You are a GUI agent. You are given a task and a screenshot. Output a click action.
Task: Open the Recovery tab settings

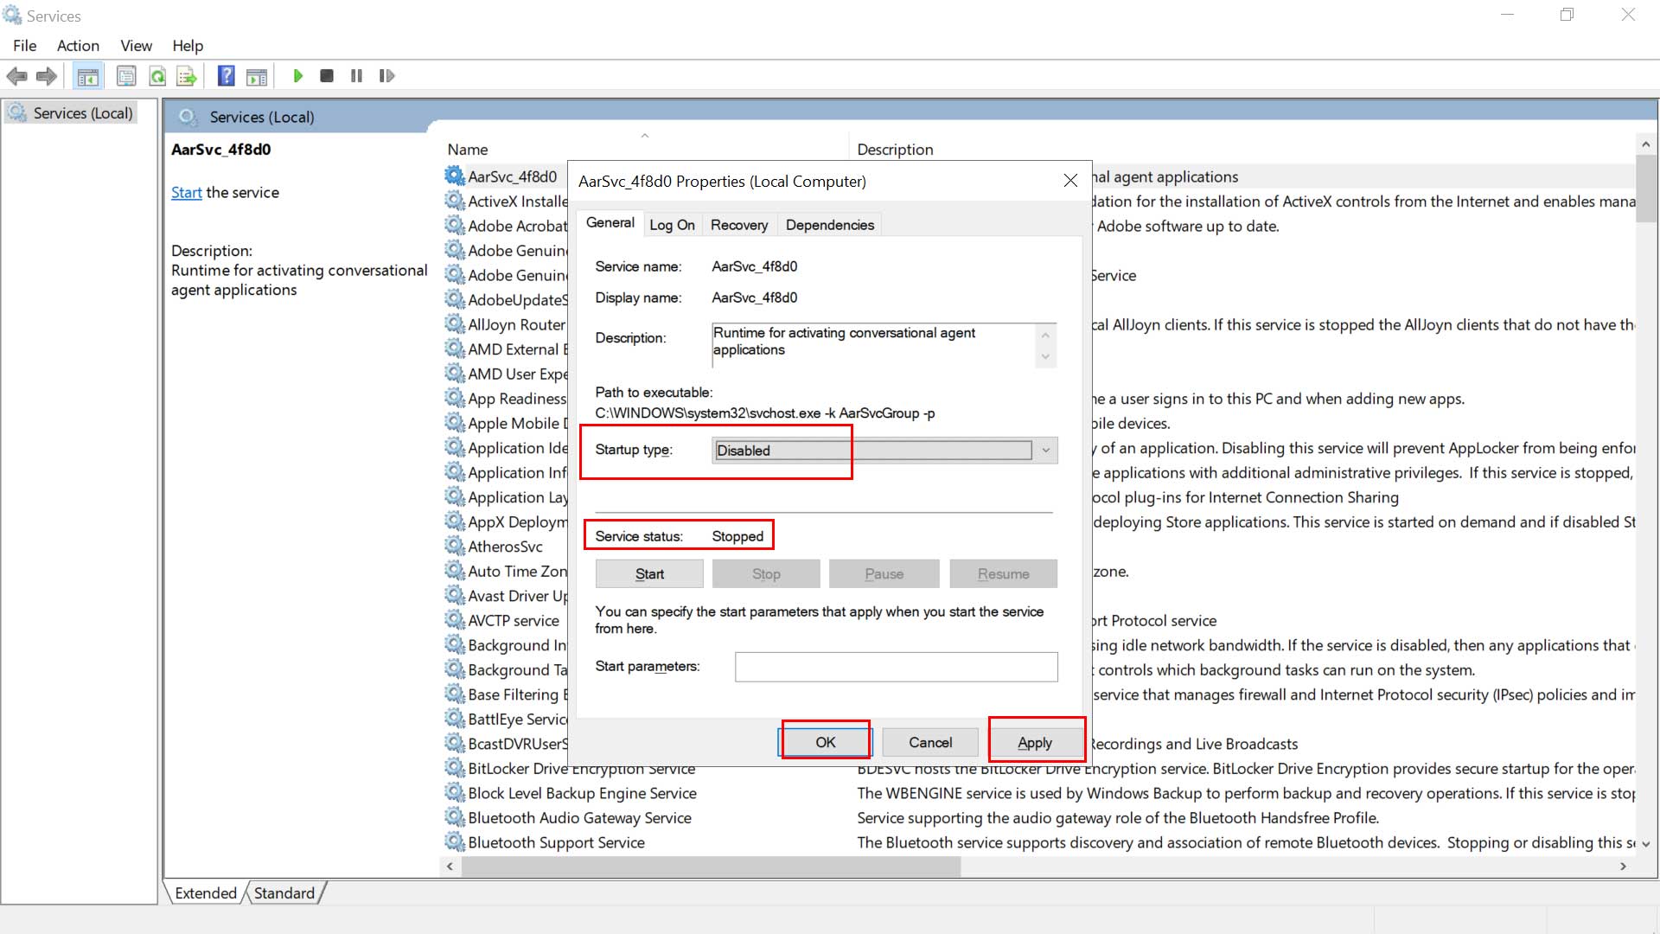739,225
